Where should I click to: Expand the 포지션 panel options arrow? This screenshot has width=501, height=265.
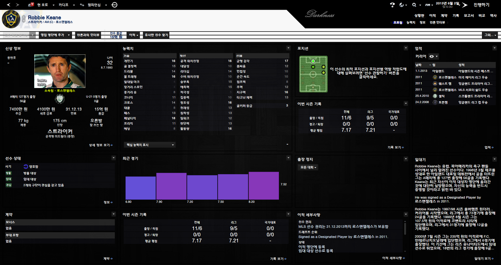tap(406, 48)
